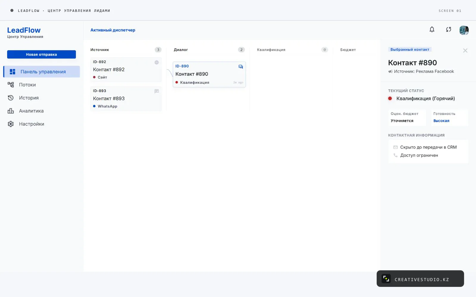Screen dimensions: 476x297
Task: Click Диалог column header
Action: (x=181, y=50)
